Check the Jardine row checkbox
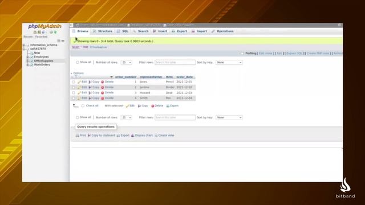 coord(74,87)
